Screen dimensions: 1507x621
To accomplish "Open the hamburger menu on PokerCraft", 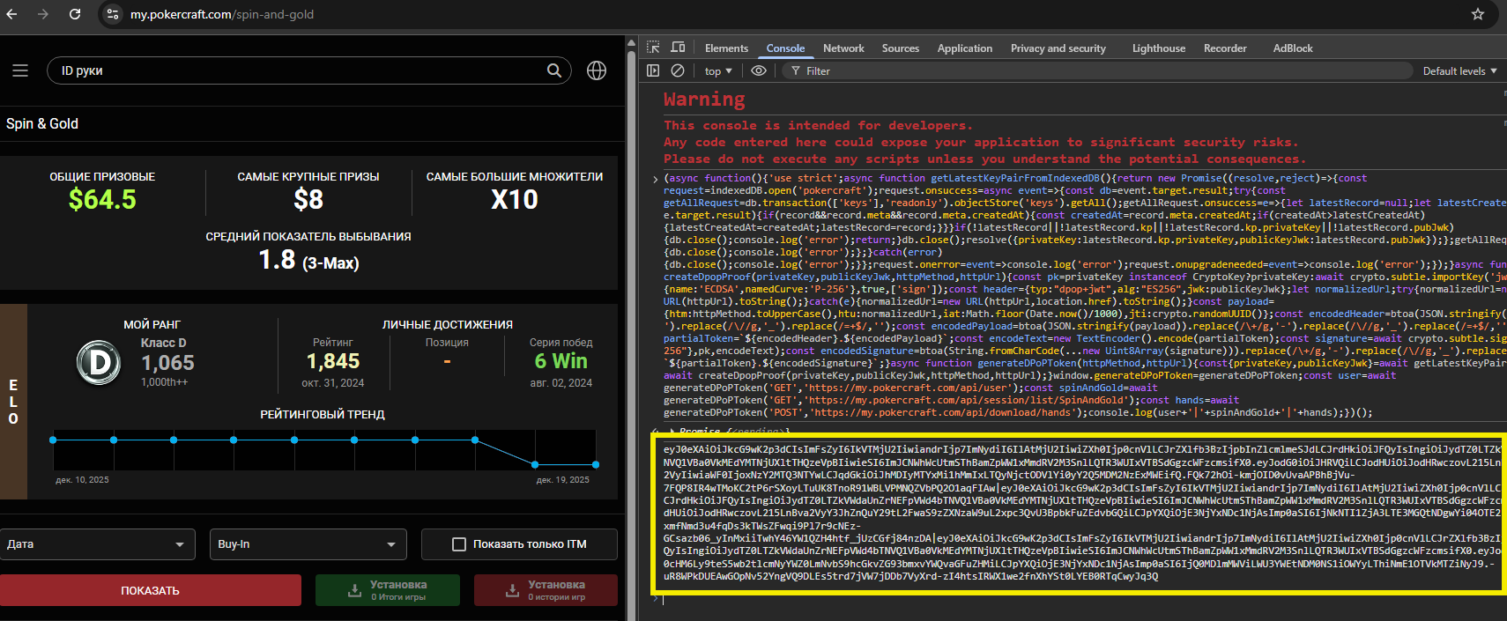I will (20, 70).
